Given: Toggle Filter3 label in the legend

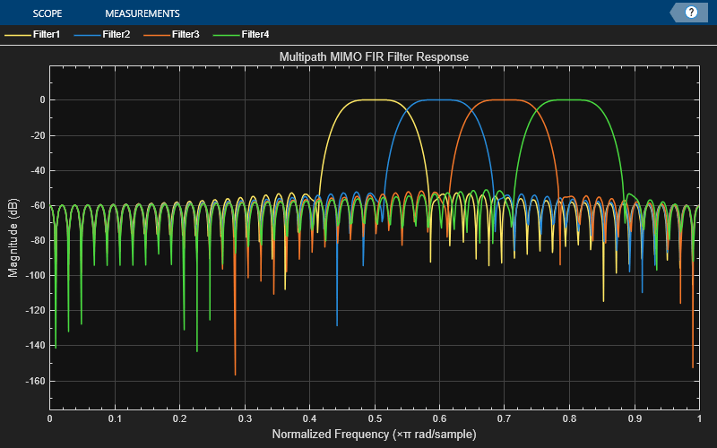Looking at the screenshot, I should coord(186,35).
